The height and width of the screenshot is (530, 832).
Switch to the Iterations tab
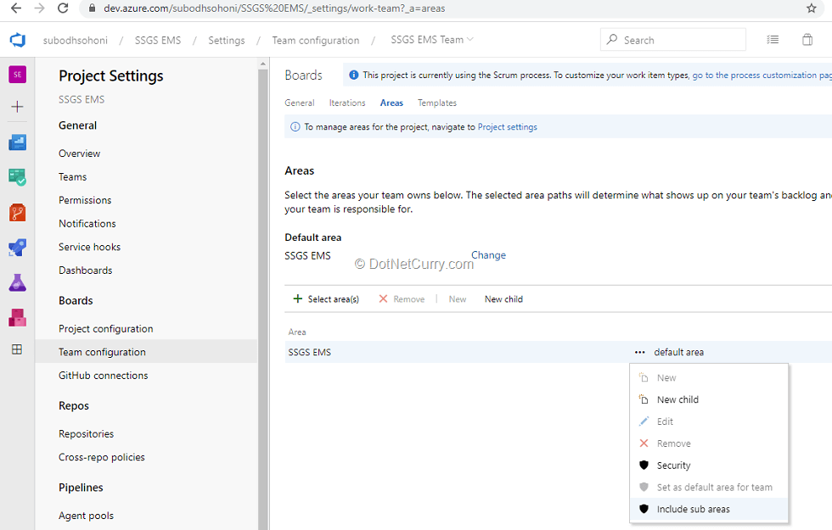point(347,103)
